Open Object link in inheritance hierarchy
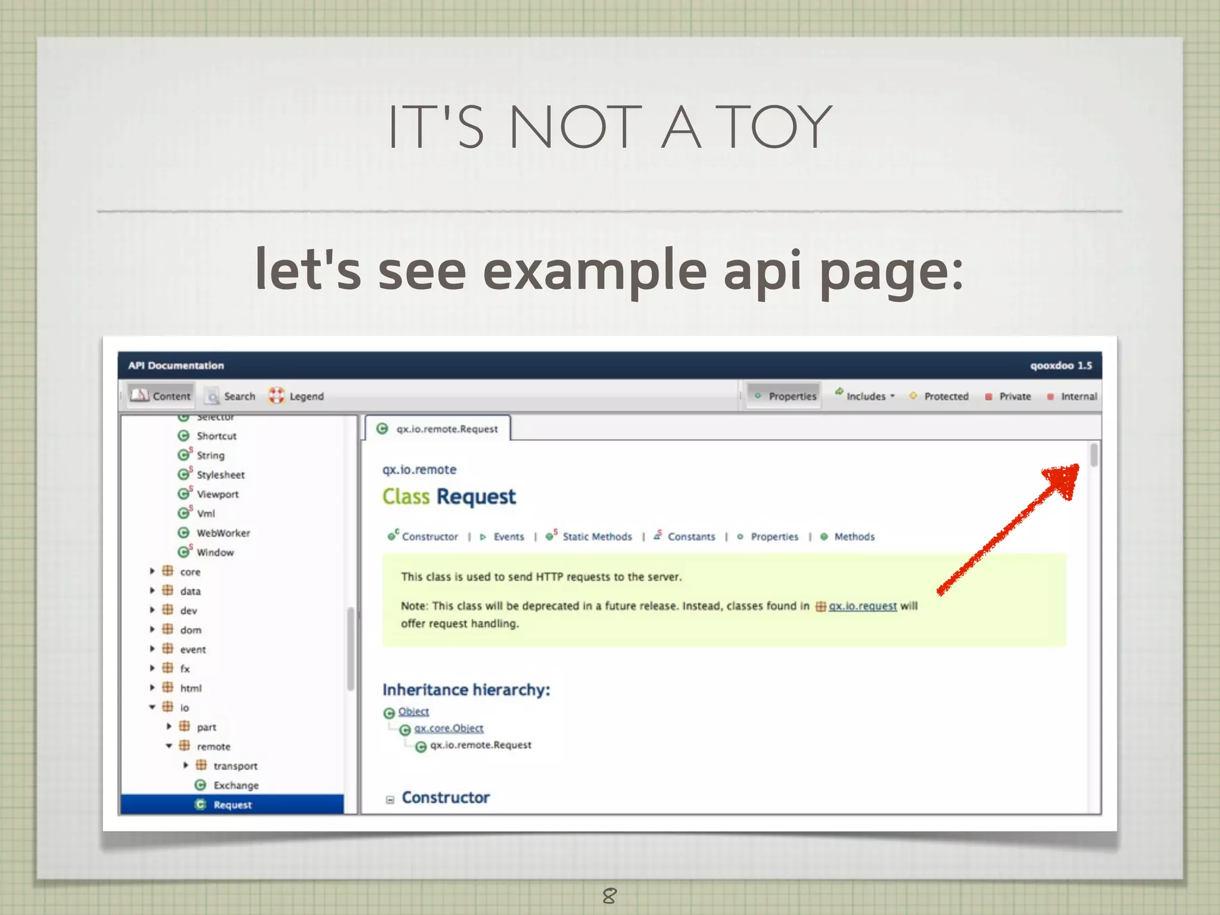1220x915 pixels. (x=413, y=711)
